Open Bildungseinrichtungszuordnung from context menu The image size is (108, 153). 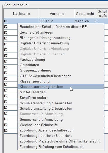tap(61, 38)
